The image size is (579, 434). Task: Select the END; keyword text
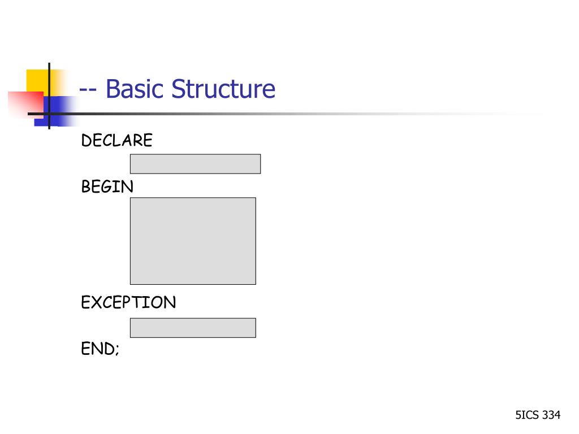(100, 349)
